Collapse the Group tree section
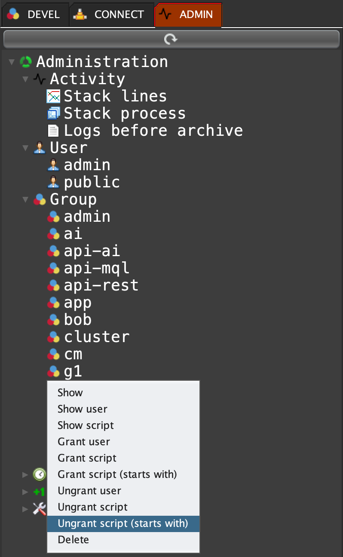Viewport: 343px width, 557px height. click(25, 200)
